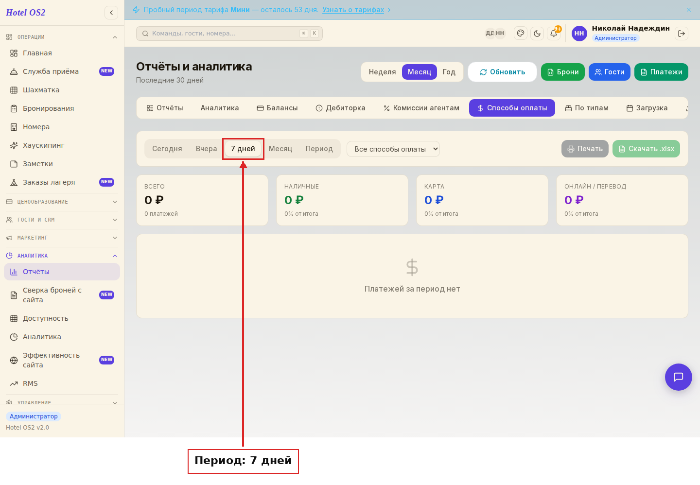The height and width of the screenshot is (485, 700).
Task: Select the 7 дней period filter
Action: coord(243,149)
